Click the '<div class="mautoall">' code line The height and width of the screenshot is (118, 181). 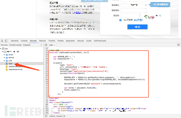(x=61, y=102)
